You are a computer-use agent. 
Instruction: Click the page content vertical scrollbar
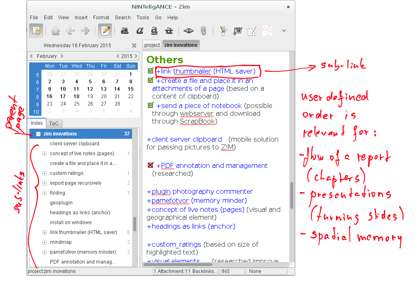point(292,195)
